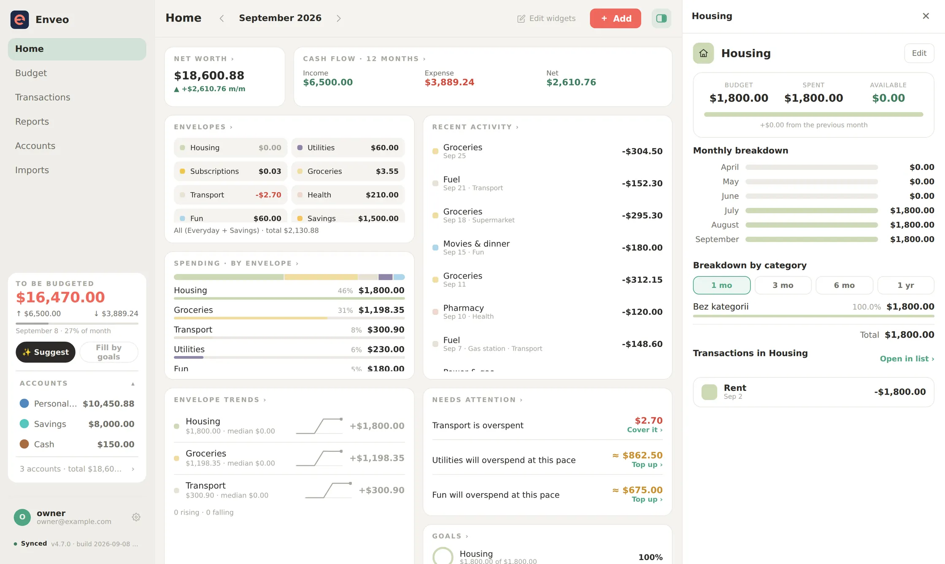
Task: Open Transactions in sidebar
Action: point(77,97)
